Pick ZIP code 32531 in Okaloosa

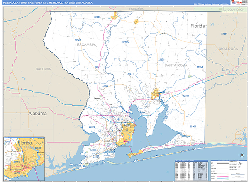coord(224,34)
